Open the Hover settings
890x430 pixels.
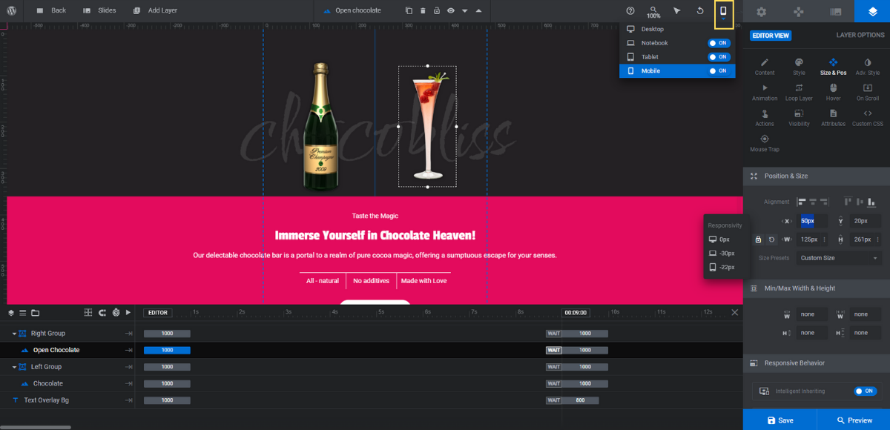point(833,92)
